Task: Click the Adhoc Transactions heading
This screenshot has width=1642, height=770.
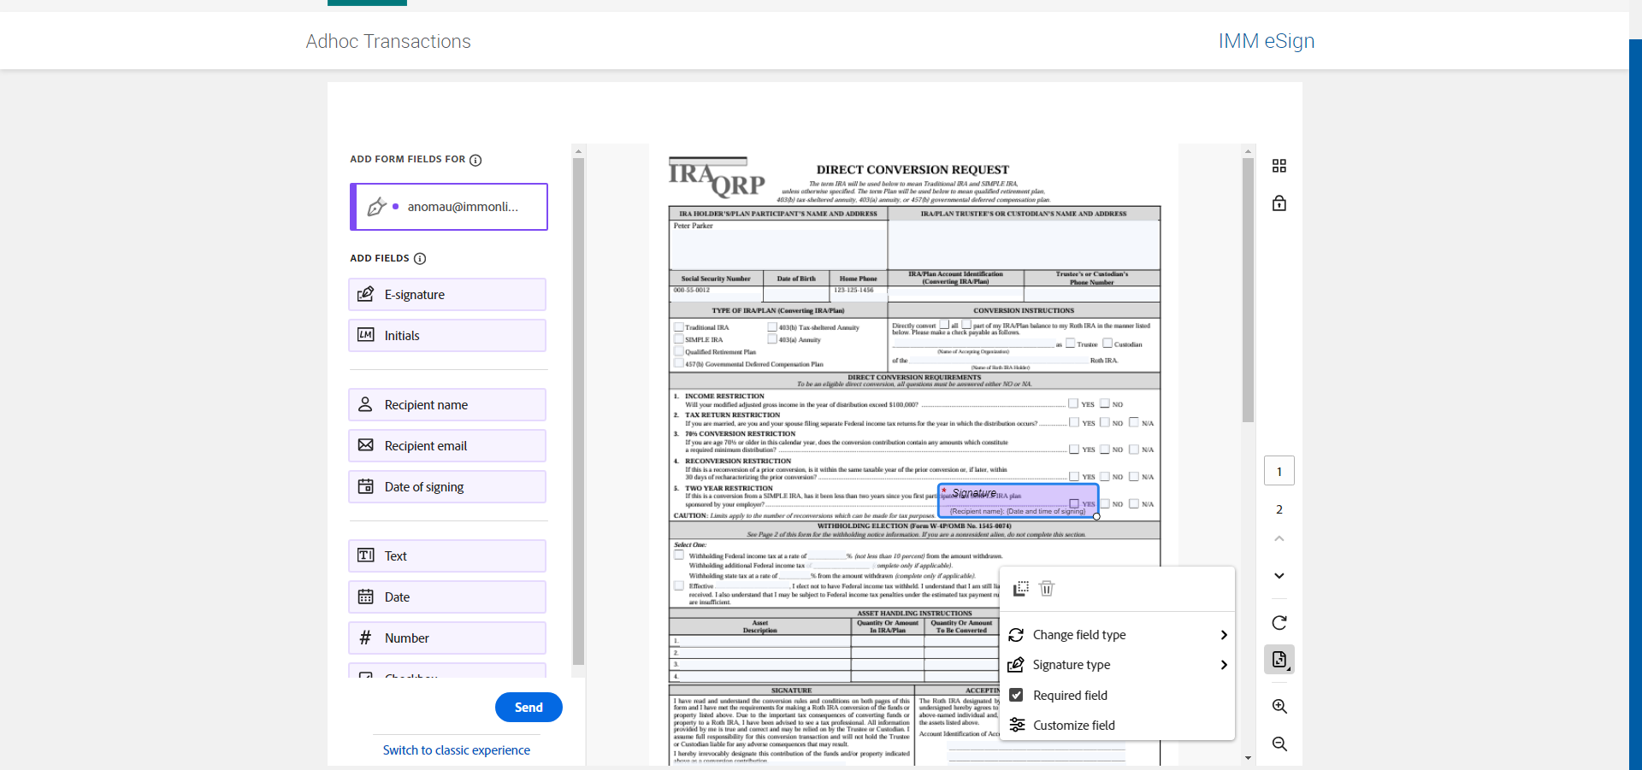Action: 388,41
